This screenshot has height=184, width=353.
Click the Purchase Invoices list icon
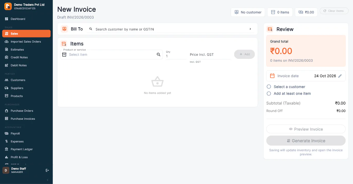pyautogui.click(x=7, y=119)
